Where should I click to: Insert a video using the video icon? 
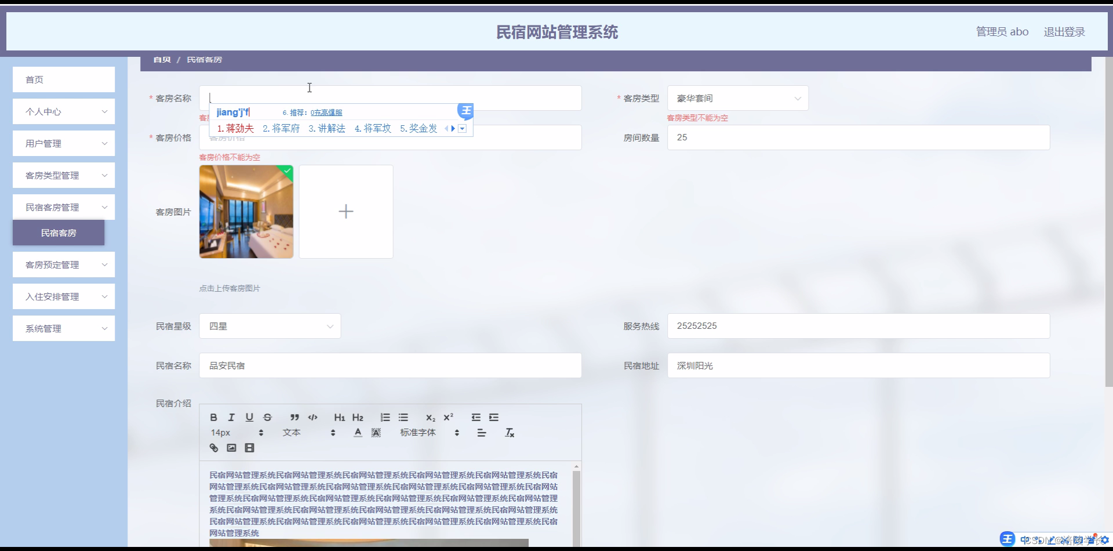[249, 447]
